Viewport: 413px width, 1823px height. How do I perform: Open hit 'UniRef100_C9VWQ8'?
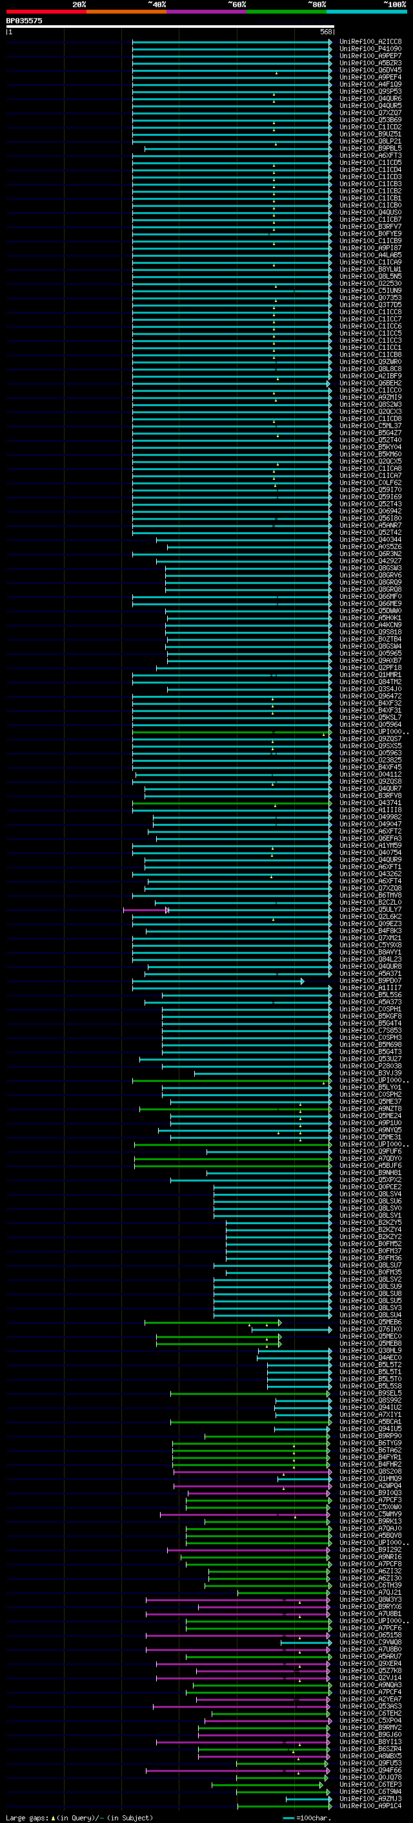coord(370,1643)
